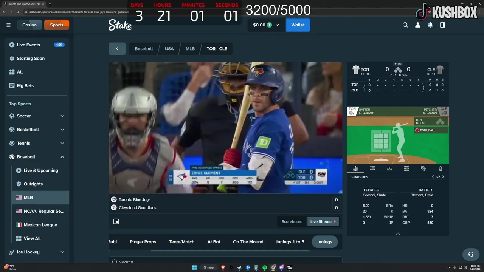
Task: Select the play-by-play list tab icon
Action: tap(372, 168)
